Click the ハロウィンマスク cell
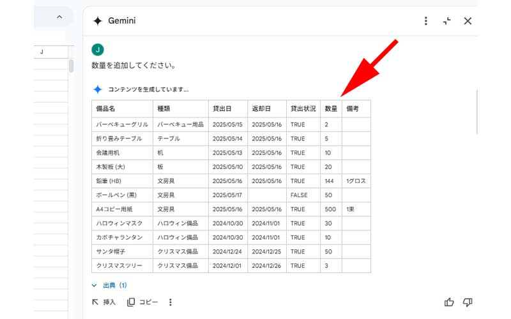The height and width of the screenshot is (319, 511). tap(122, 223)
